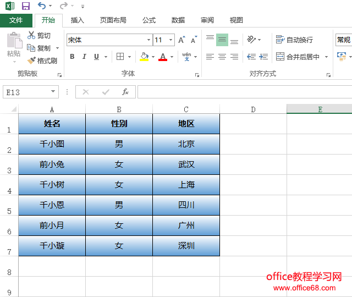
Task: Toggle underline formatting
Action: pos(97,57)
